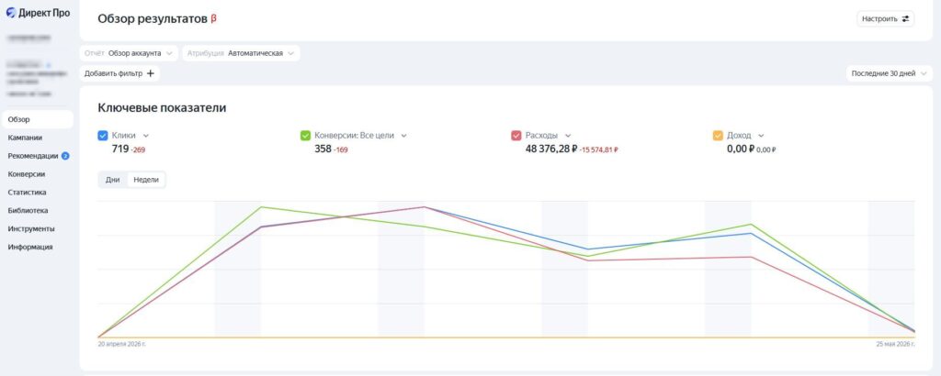Open the Последние 30 дней period selector
Image resolution: width=941 pixels, height=376 pixels.
click(x=889, y=73)
